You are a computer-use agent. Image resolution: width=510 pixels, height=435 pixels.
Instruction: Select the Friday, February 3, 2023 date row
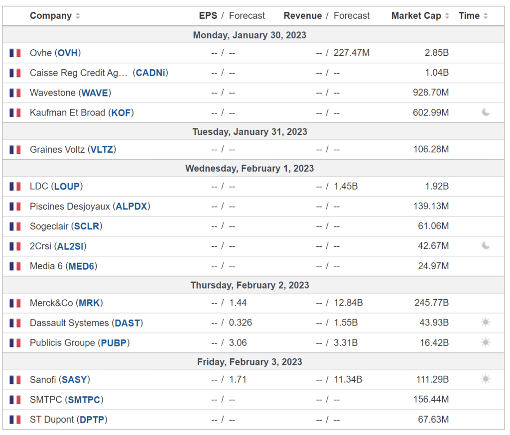254,361
